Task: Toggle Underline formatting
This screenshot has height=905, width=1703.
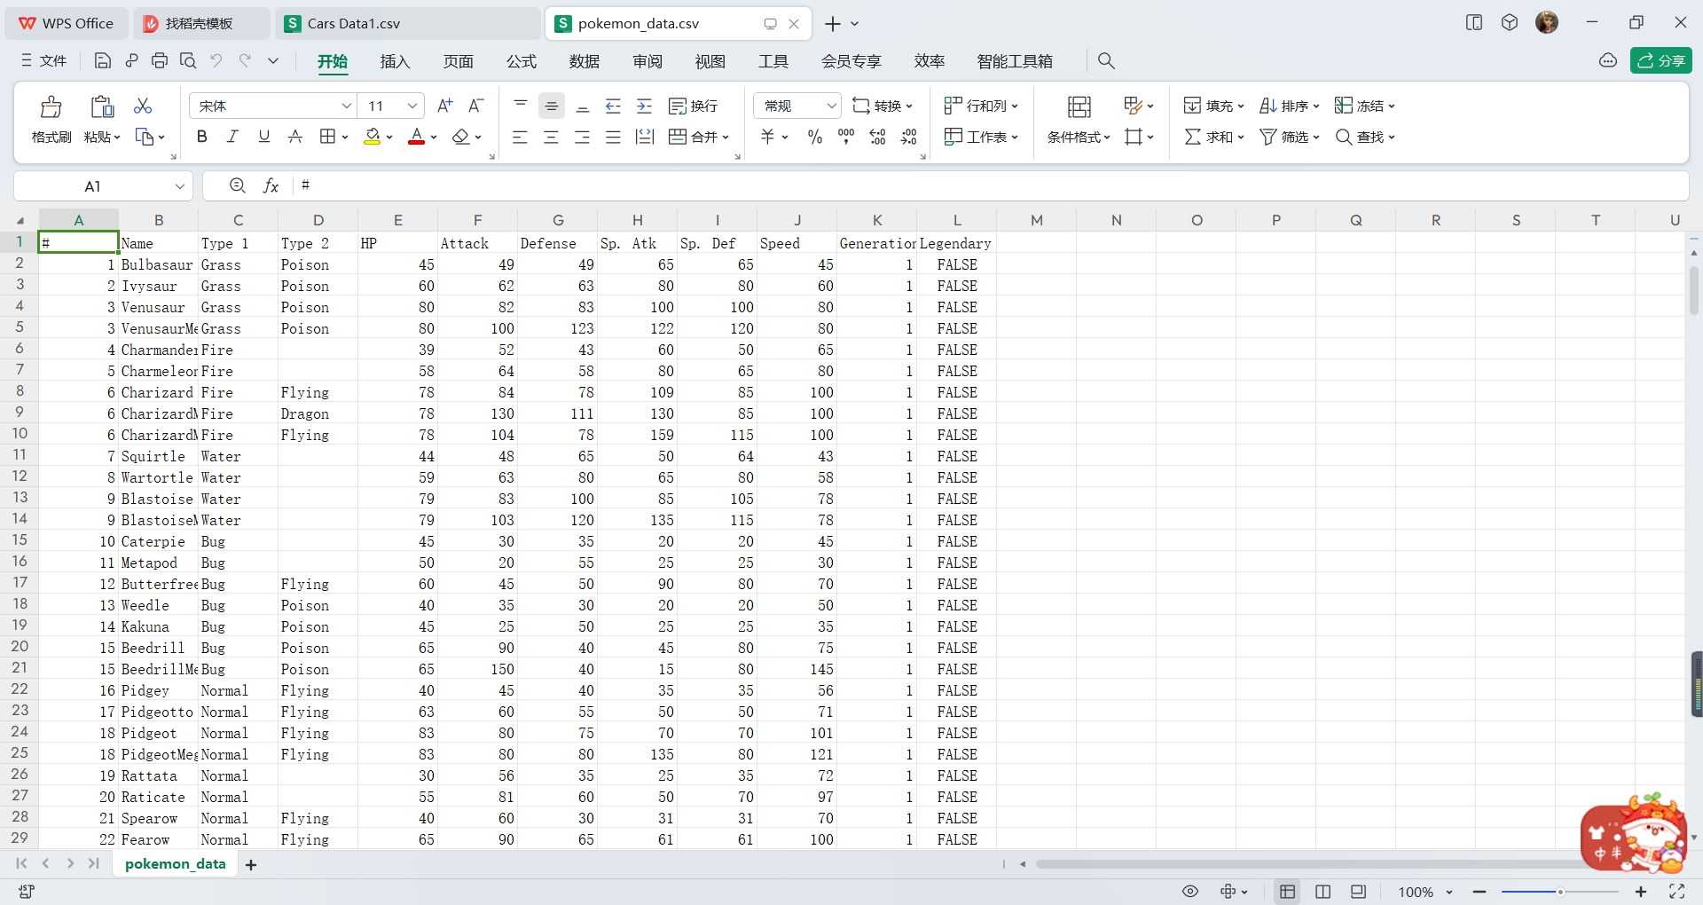Action: point(264,137)
